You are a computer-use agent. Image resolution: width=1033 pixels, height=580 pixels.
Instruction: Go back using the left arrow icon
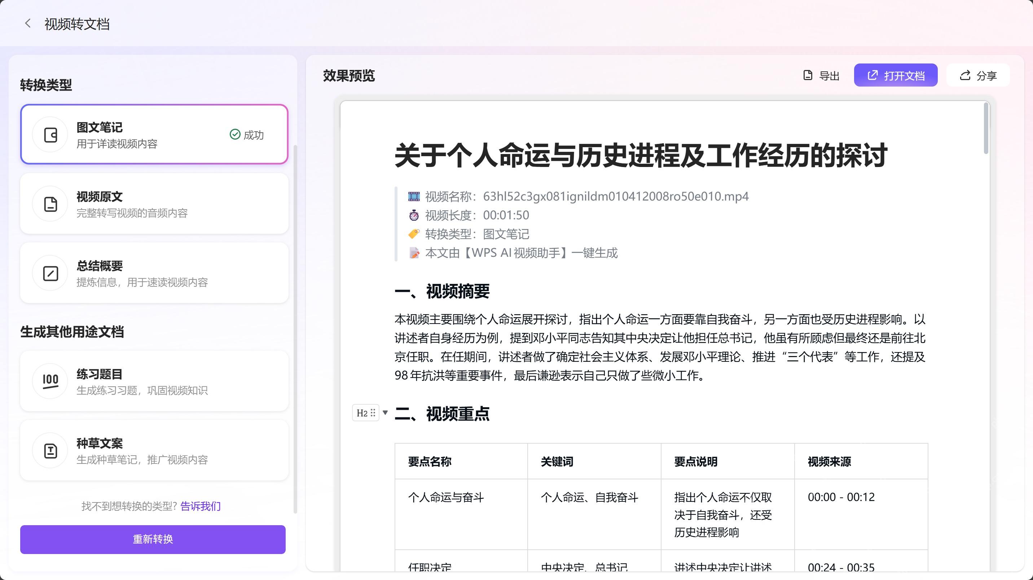28,23
